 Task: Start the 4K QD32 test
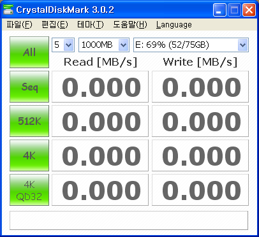tap(29, 190)
